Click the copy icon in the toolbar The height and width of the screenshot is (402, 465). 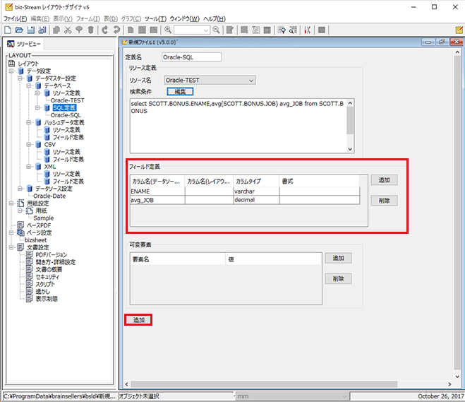coord(56,30)
